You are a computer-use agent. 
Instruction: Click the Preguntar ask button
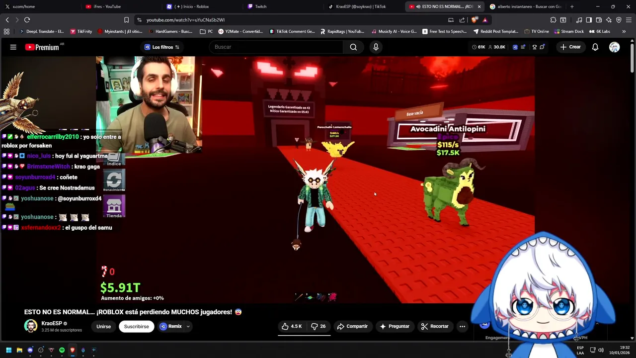[x=395, y=326]
